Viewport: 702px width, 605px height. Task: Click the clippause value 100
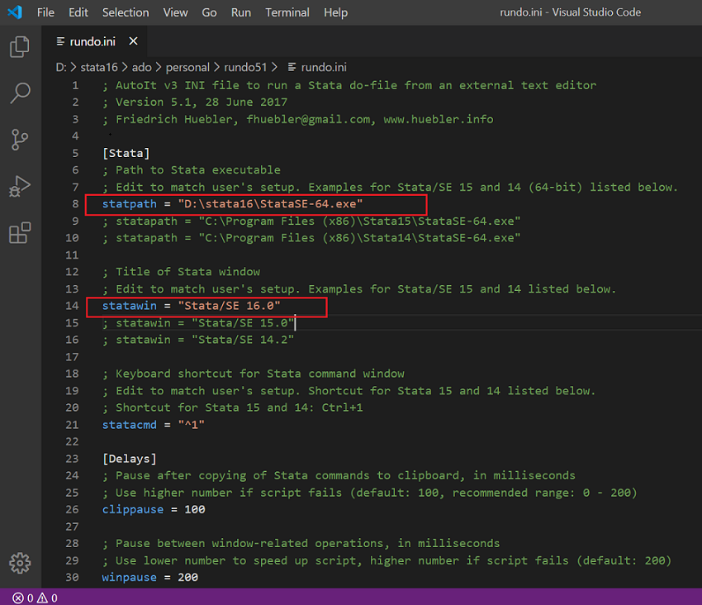point(195,510)
